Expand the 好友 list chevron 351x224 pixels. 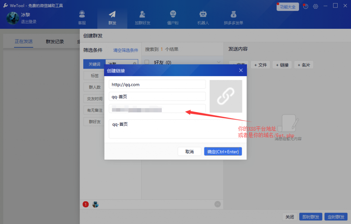tap(219, 62)
